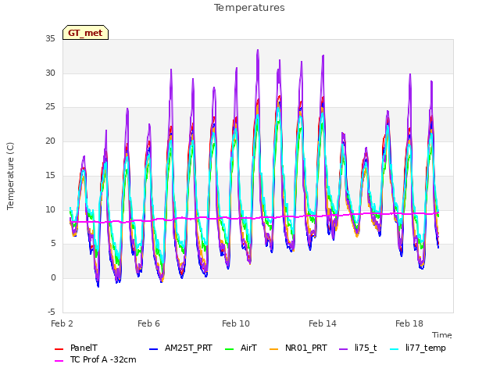Click the Feb 18 x-axis tick label
The width and height of the screenshot is (500, 375).
409,323
